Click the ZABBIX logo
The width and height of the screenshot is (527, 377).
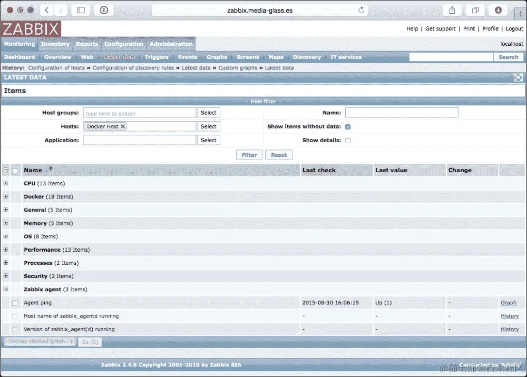(29, 28)
